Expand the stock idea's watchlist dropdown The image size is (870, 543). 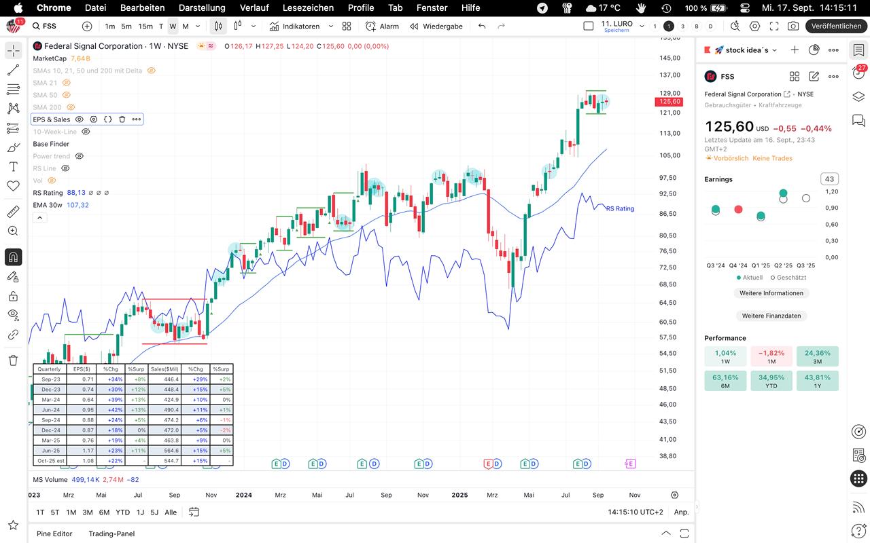click(775, 50)
